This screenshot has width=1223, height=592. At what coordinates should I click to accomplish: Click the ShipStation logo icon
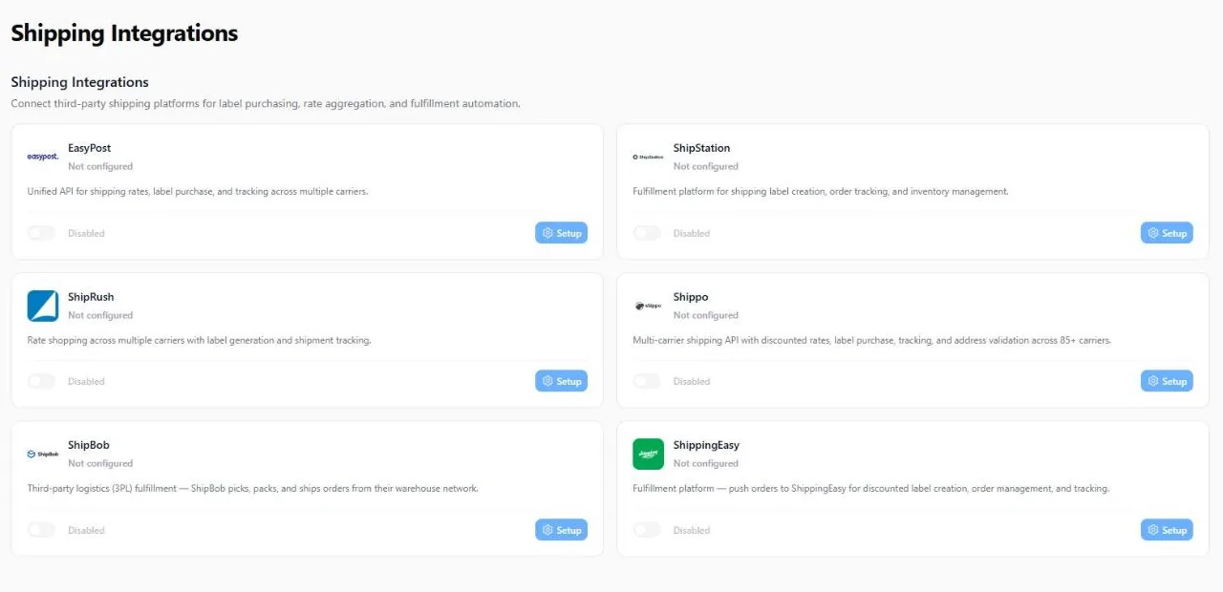648,157
